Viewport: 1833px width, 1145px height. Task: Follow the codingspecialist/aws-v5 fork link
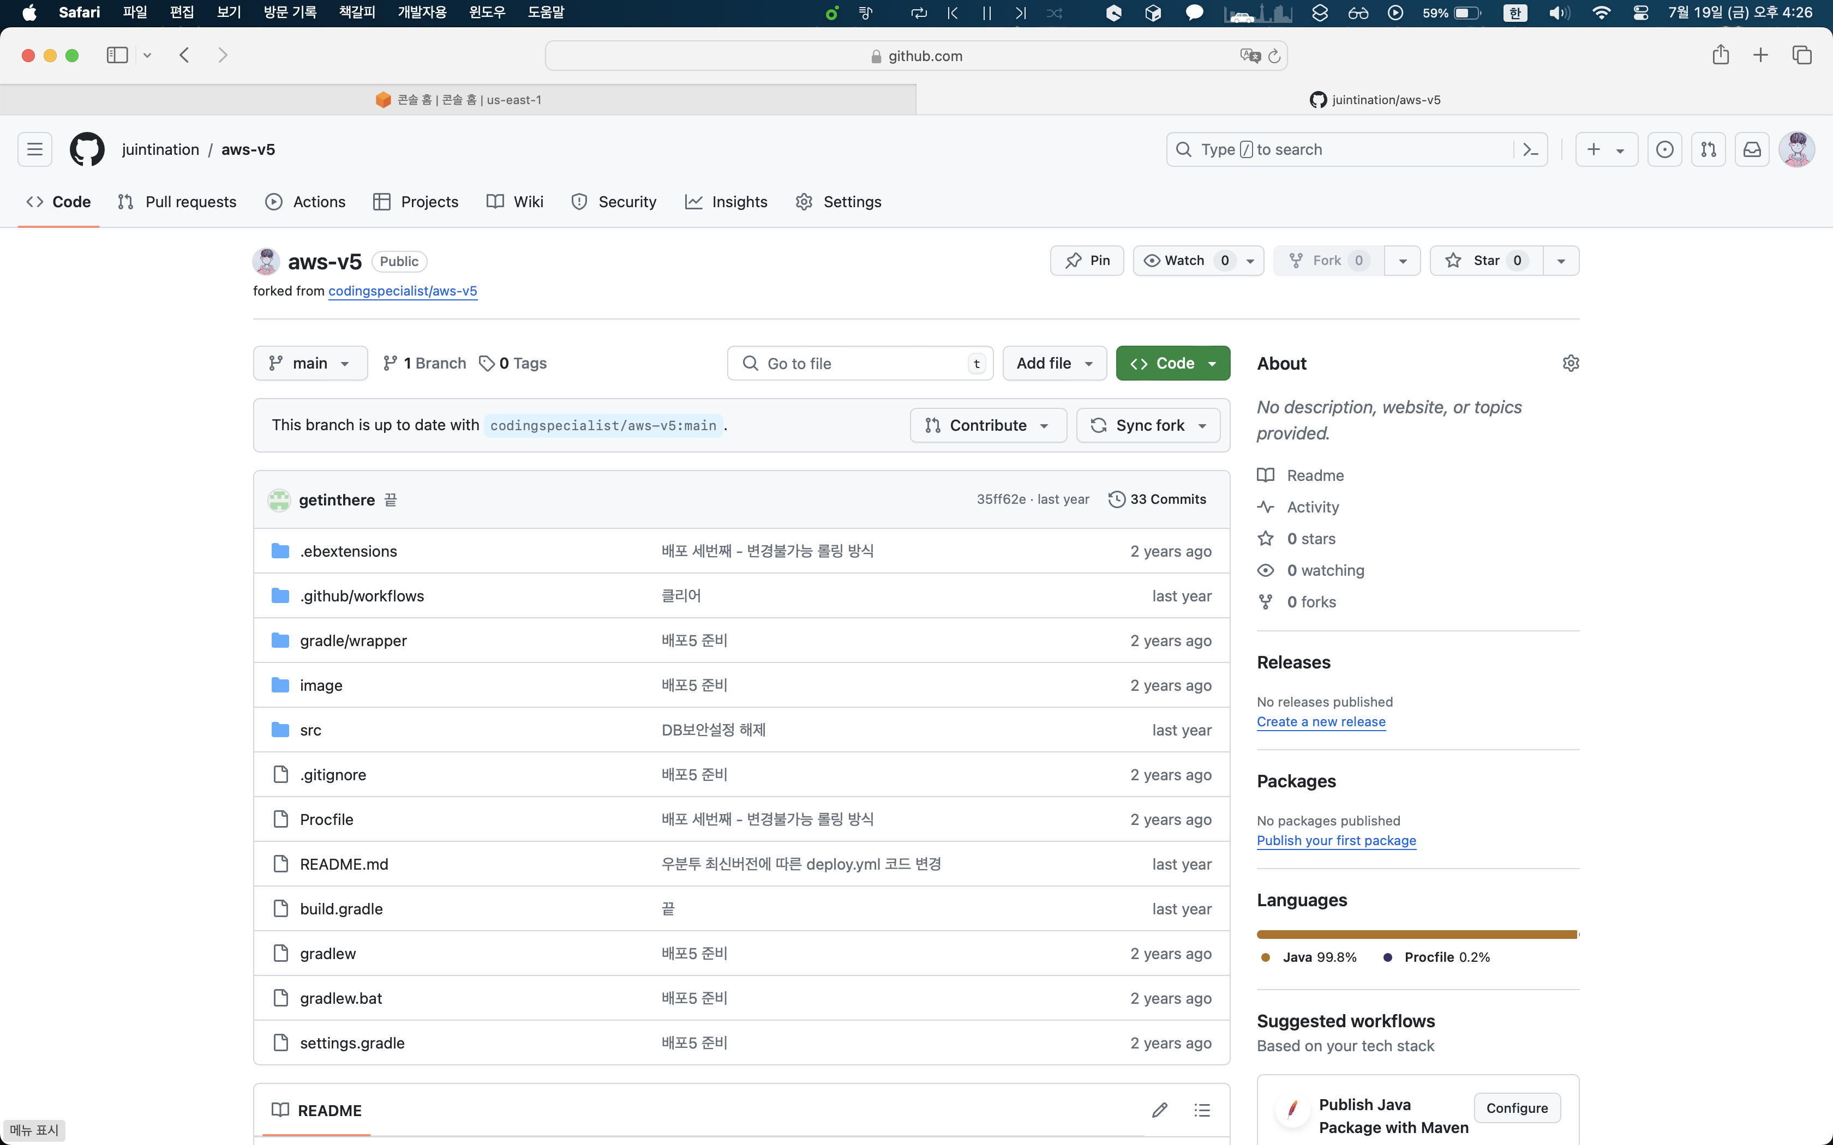tap(402, 291)
